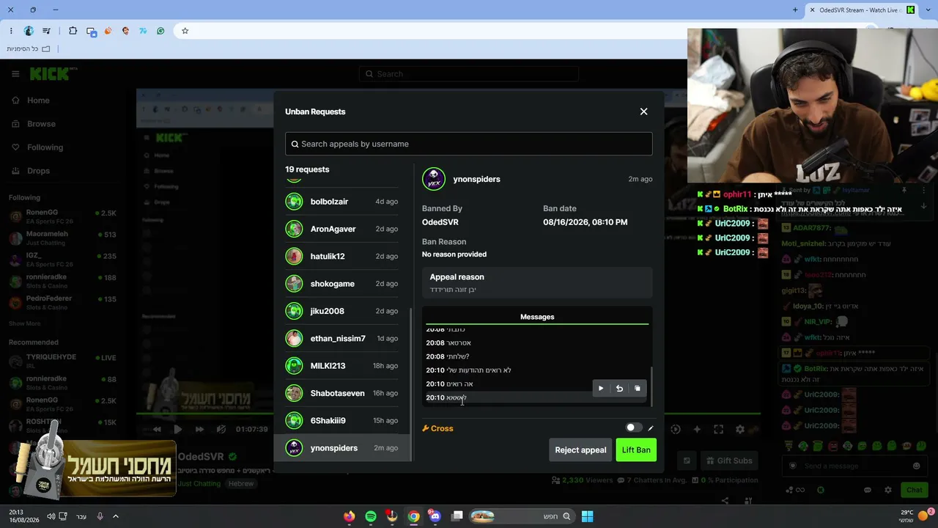Viewport: 938px width, 528px height.
Task: Switch to OdedSVR Stream browser tab
Action: (863, 10)
